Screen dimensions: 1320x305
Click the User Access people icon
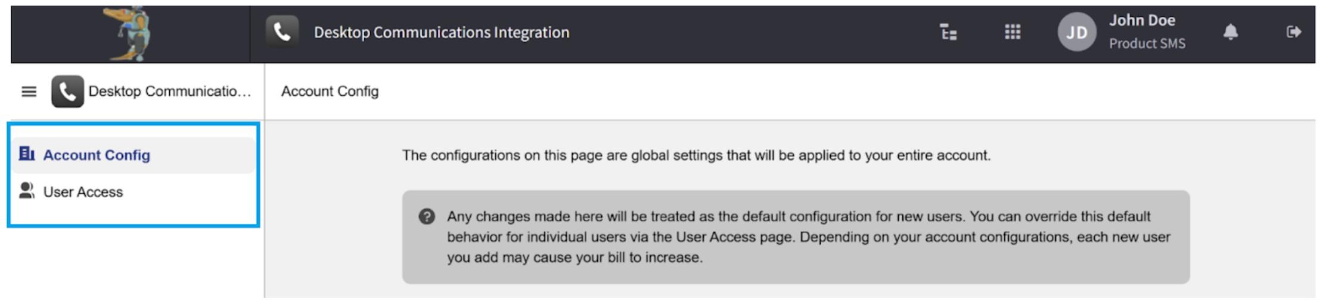tap(27, 191)
